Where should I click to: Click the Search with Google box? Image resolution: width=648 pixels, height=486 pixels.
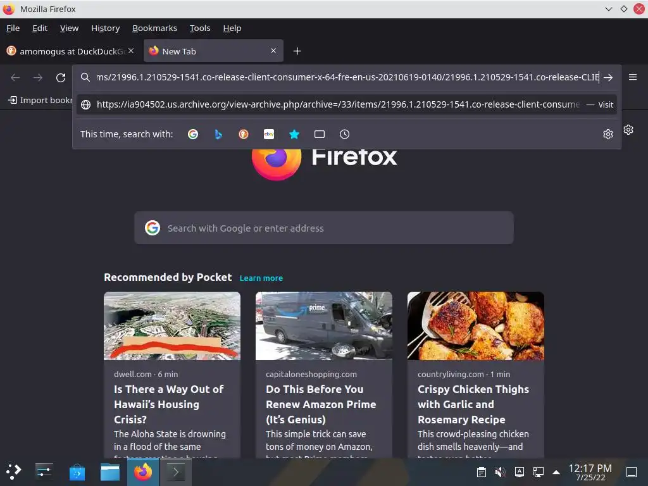[x=324, y=228]
